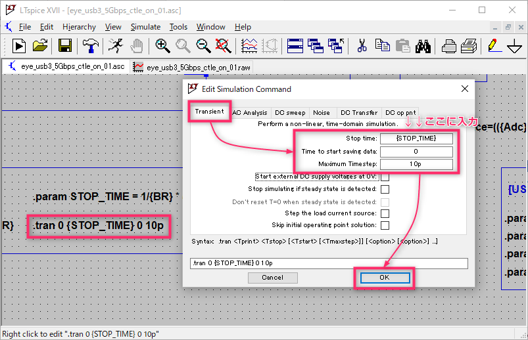This screenshot has width=528, height=340.
Task: Switch to the DC op pnt tab
Action: [400, 113]
